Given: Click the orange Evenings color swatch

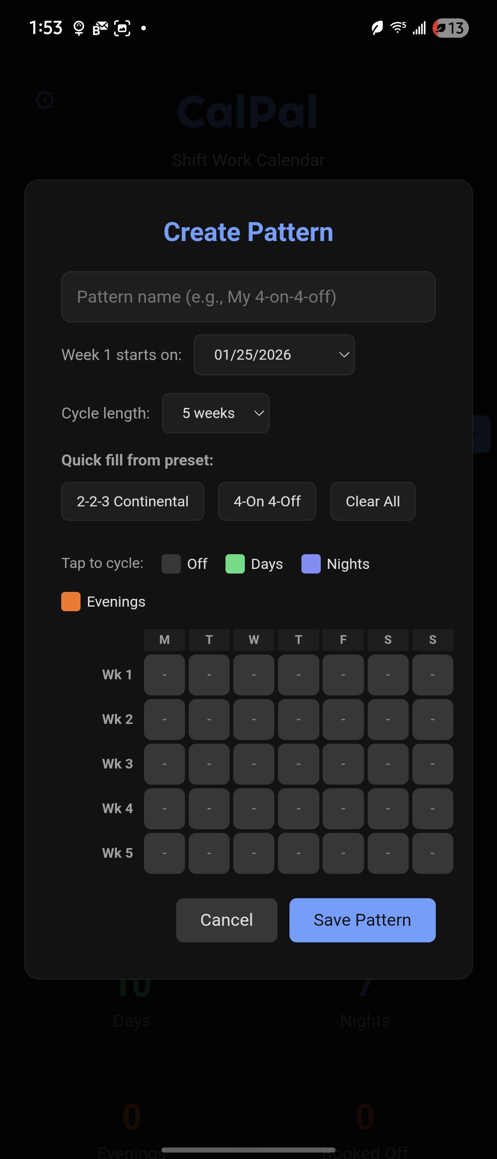Looking at the screenshot, I should (71, 602).
